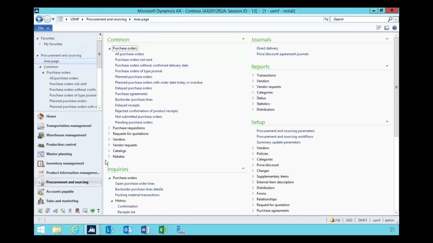Viewport: 433px width, 243px height.
Task: Open Delayed receipts list
Action: (127, 105)
